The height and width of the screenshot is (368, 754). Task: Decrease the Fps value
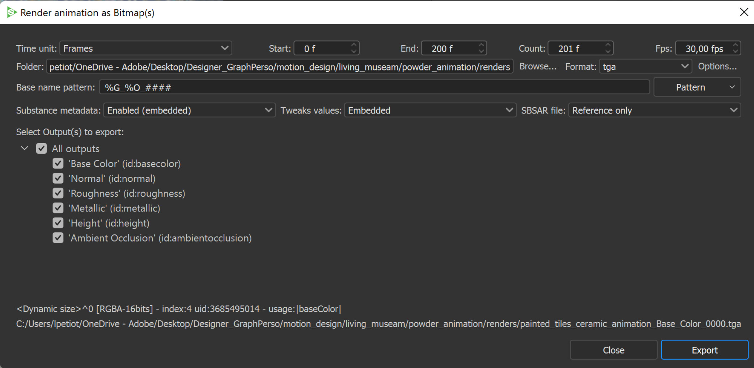tap(735, 52)
